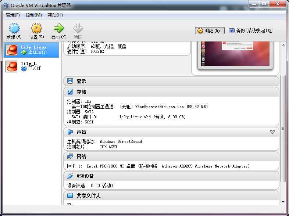Click the USB设备 plug icon
Image resolution: width=289 pixels, height=216 pixels.
70,176
